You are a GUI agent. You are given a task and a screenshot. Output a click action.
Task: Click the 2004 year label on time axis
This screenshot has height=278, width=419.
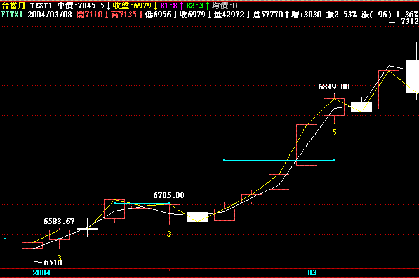pos(41,272)
